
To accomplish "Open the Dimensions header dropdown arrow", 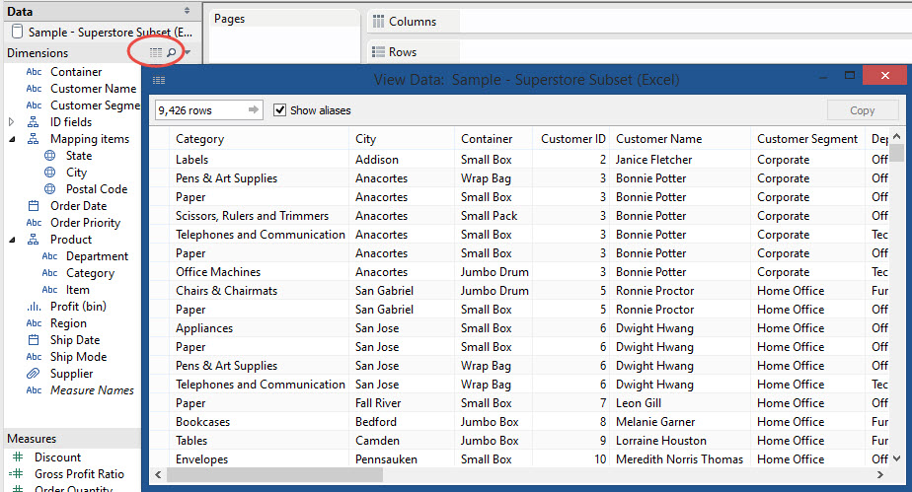I will coord(188,52).
